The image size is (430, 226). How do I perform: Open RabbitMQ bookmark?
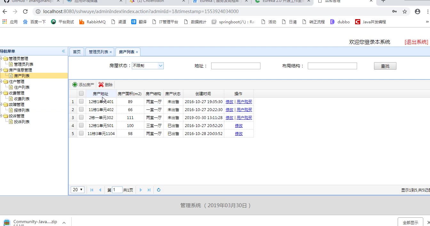[92, 22]
